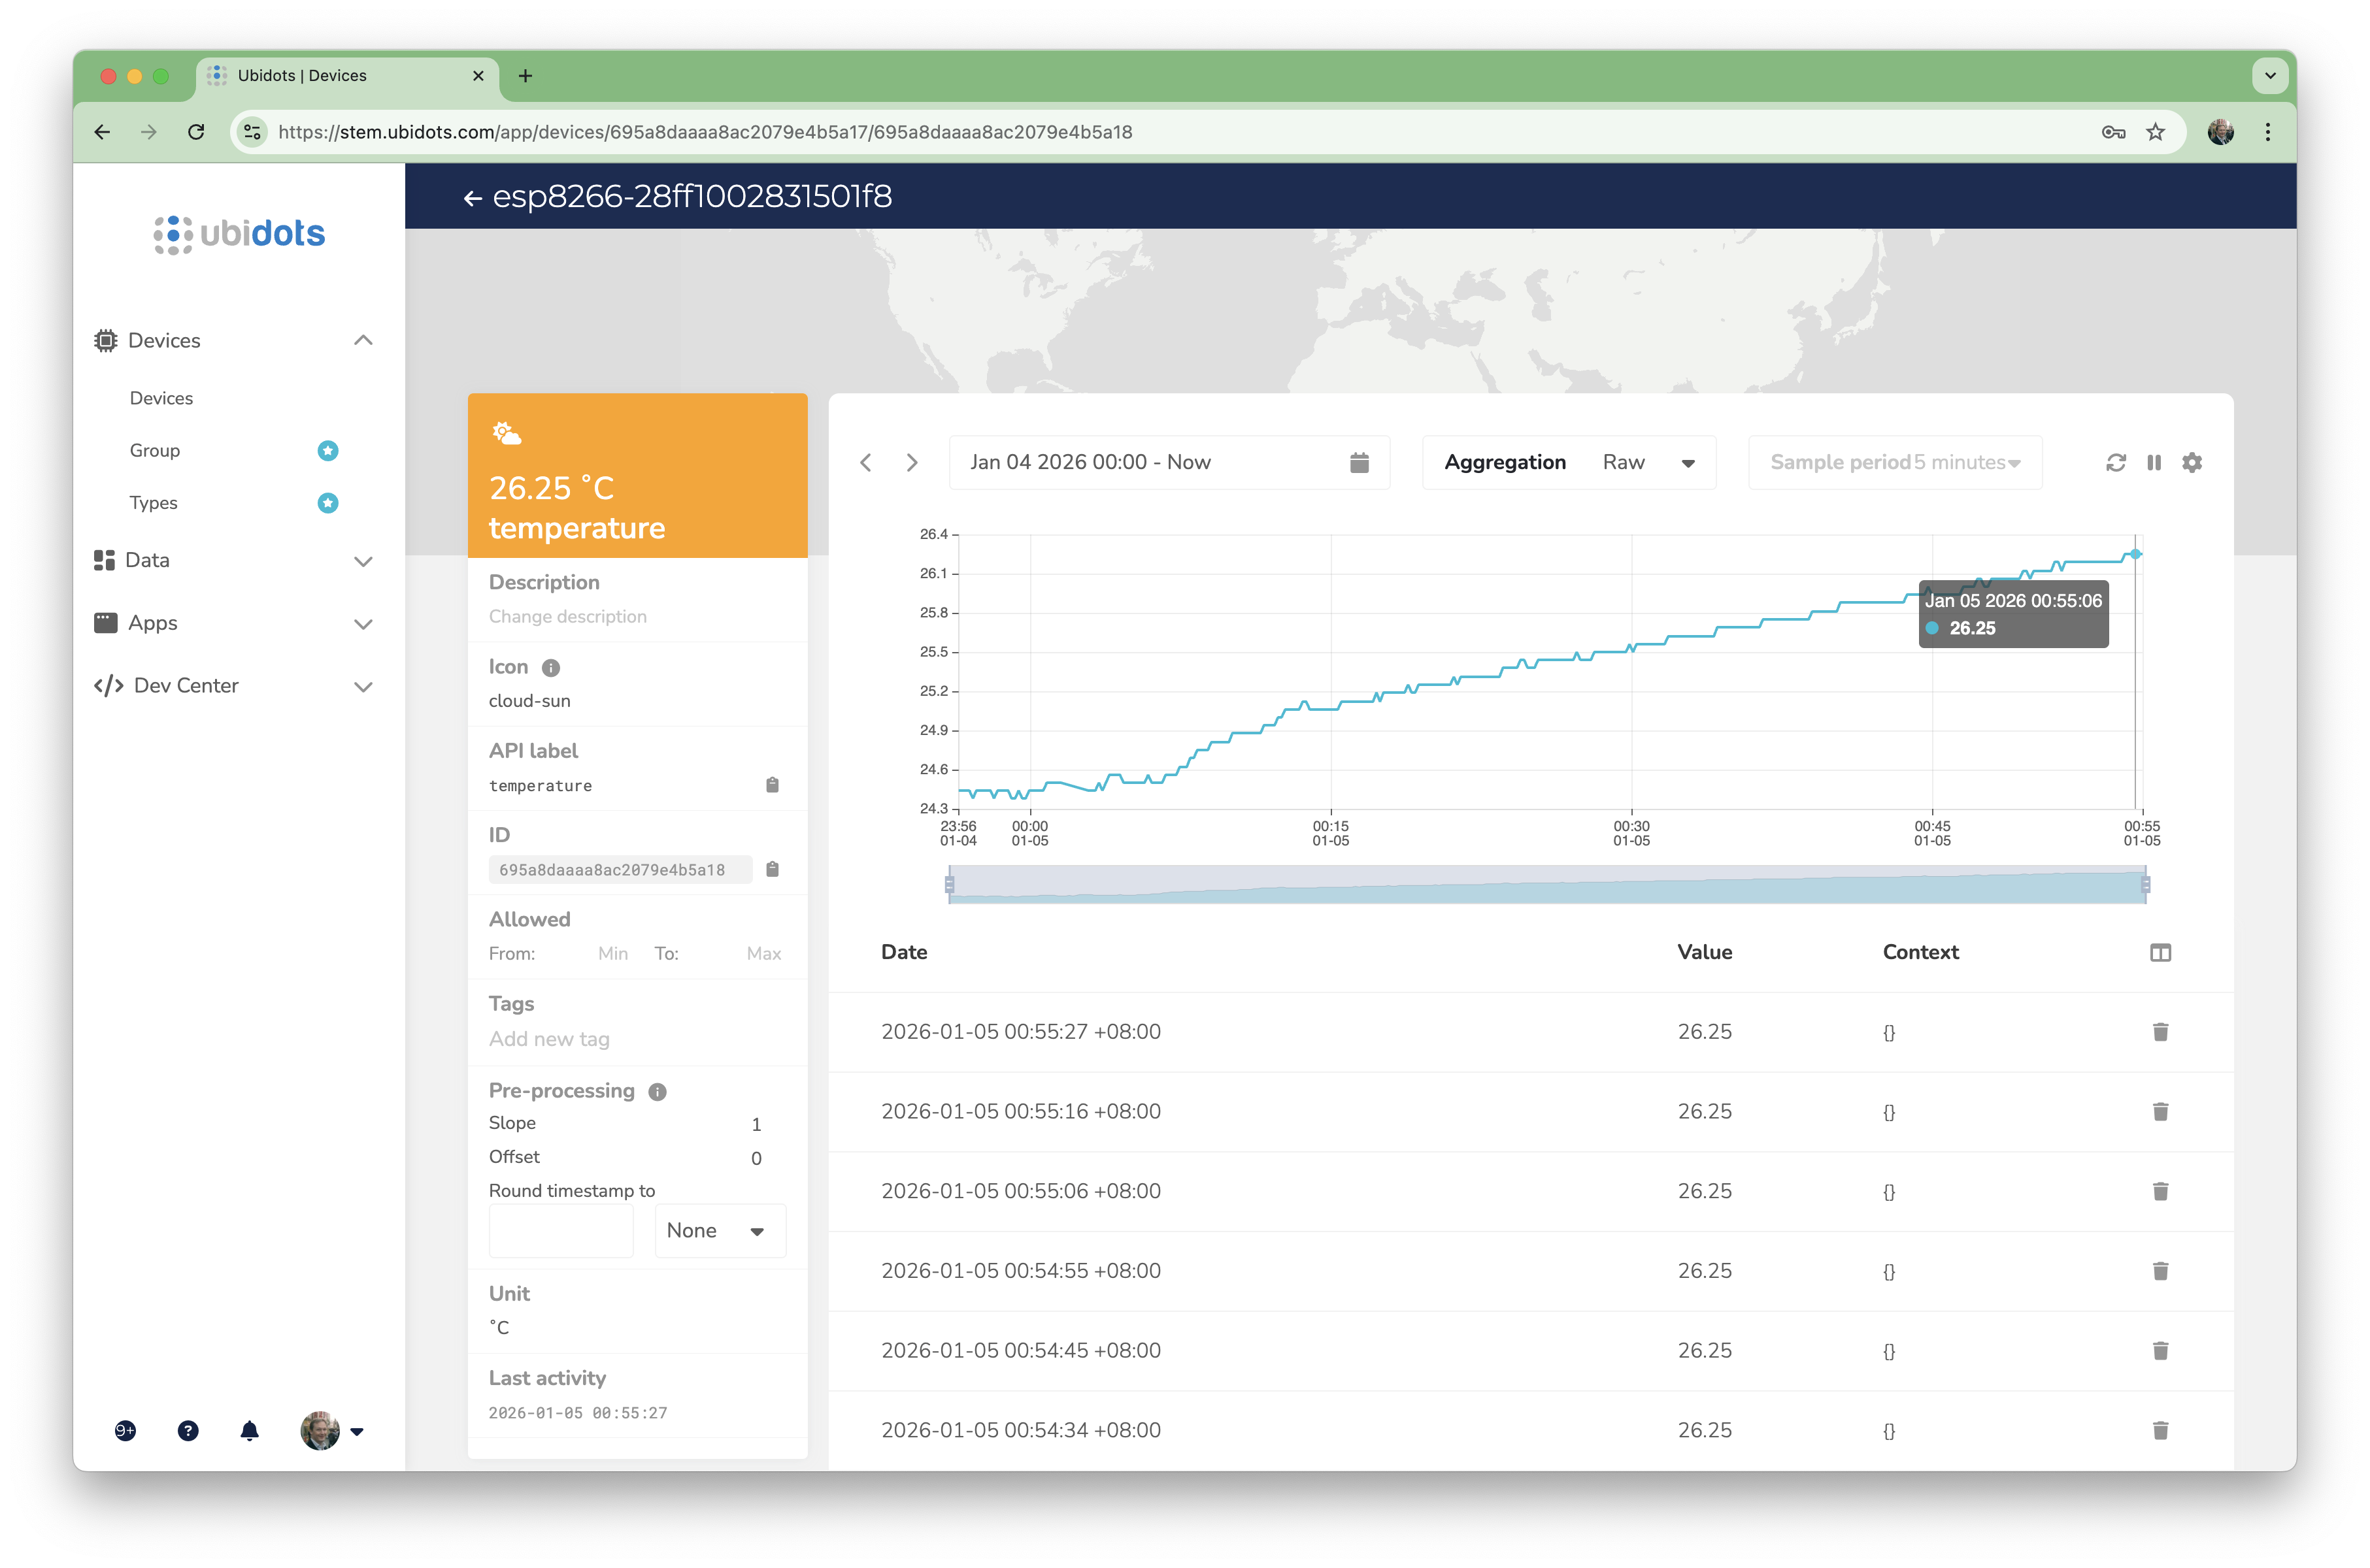The image size is (2370, 1568).
Task: Collapse the Devices sidebar section
Action: 363,341
